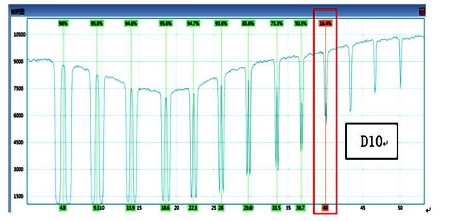
Task: Select the red 16.4% marker label
Action: [326, 23]
